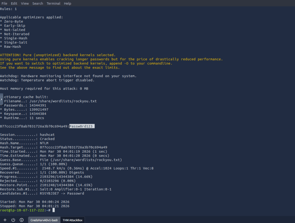Click the 'If you want to switch' warning line
Screen dimensions: 295x223
pos(86,63)
